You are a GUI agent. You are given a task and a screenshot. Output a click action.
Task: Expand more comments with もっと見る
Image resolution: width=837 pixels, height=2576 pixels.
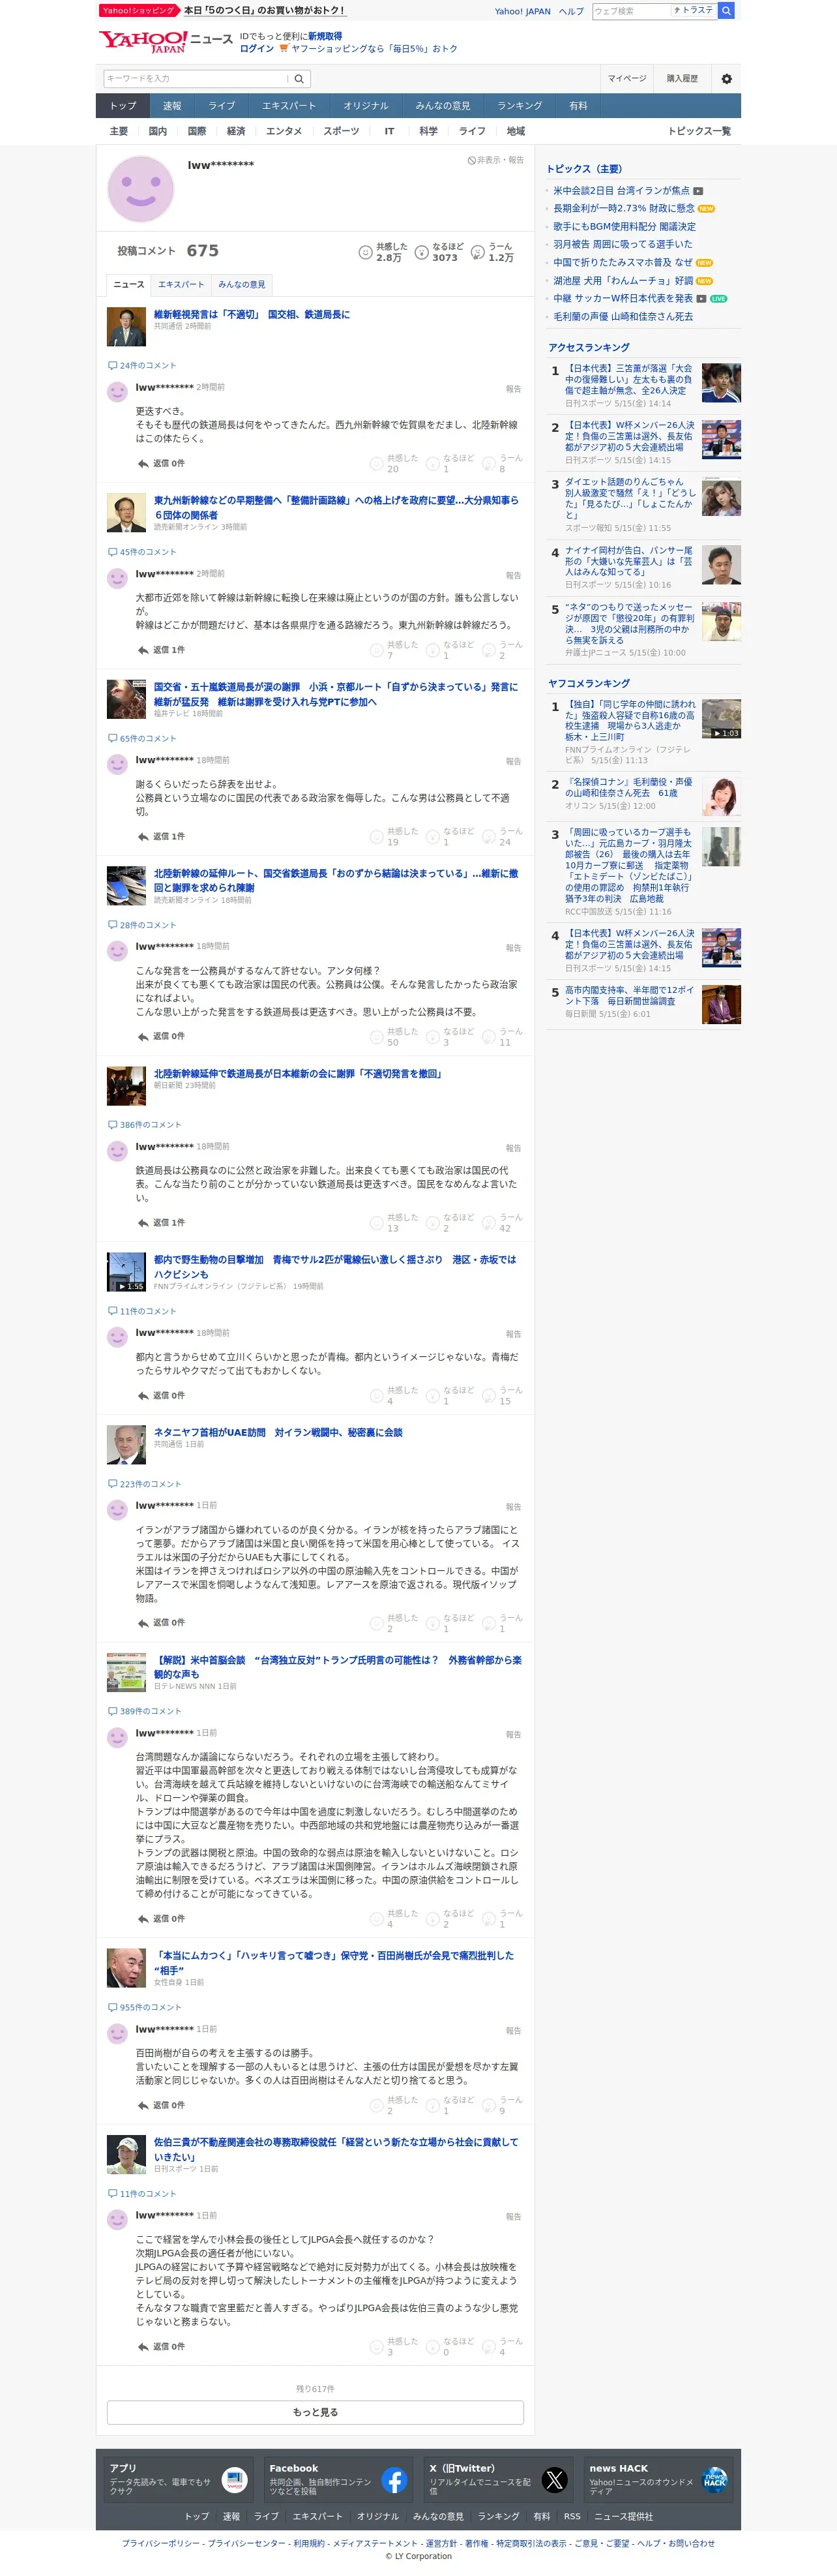[x=316, y=2412]
